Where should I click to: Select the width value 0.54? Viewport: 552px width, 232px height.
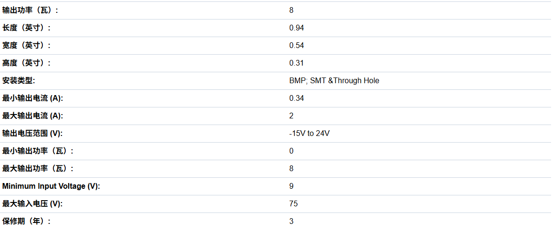[x=296, y=45]
